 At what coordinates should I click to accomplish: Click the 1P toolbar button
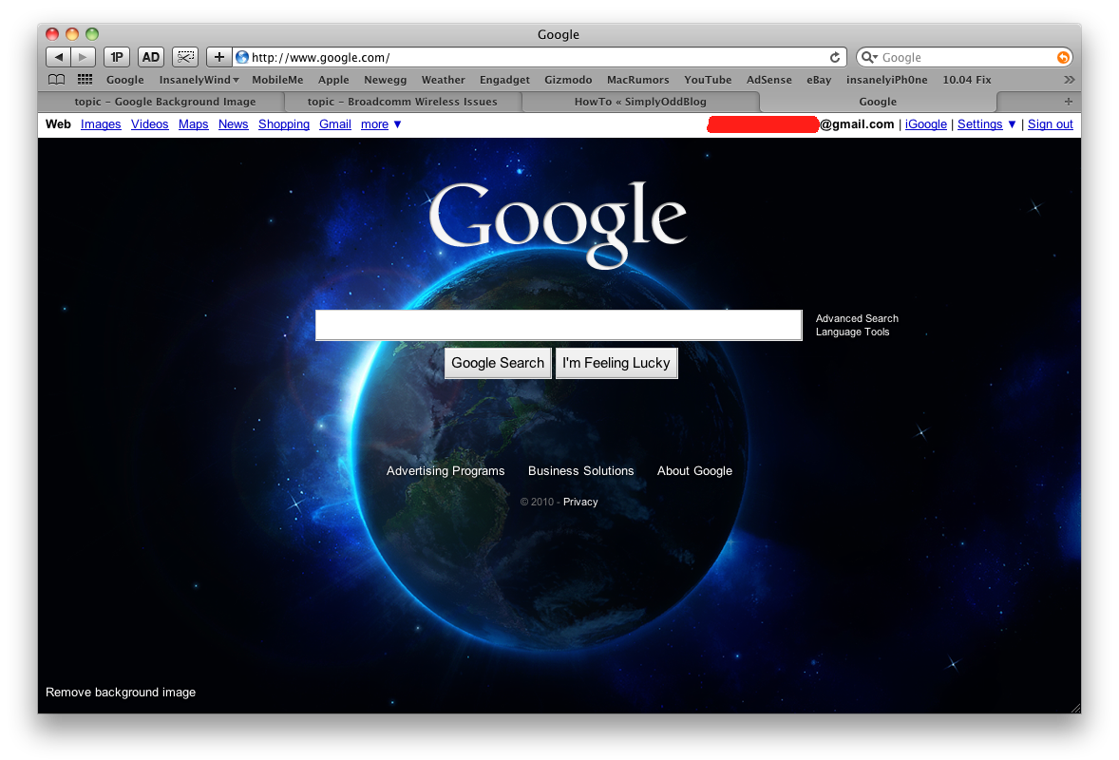116,57
